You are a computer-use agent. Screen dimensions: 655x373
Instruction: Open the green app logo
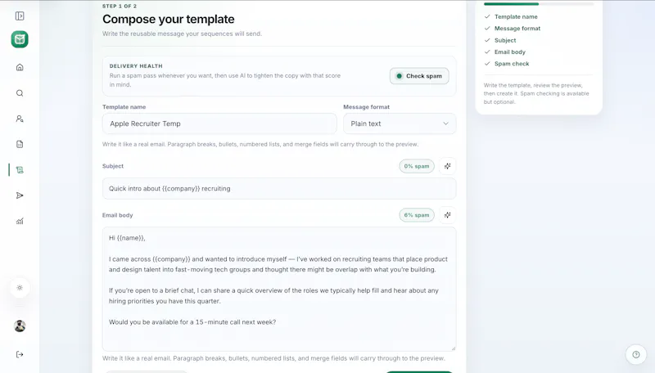(20, 39)
